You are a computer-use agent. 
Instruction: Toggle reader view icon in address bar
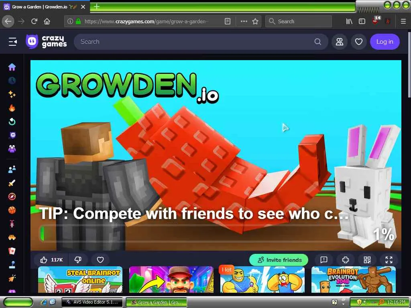228,21
